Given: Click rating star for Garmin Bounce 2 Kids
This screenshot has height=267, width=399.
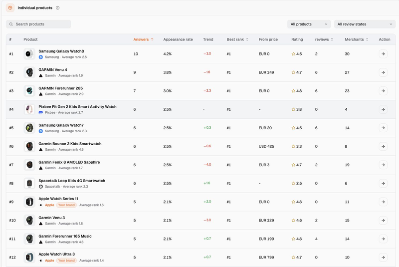Looking at the screenshot, I should click(293, 146).
